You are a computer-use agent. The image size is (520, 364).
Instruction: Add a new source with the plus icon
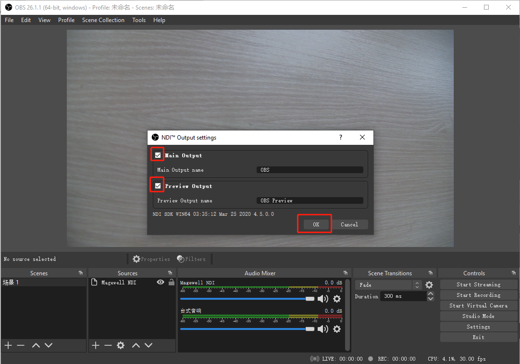click(x=95, y=345)
